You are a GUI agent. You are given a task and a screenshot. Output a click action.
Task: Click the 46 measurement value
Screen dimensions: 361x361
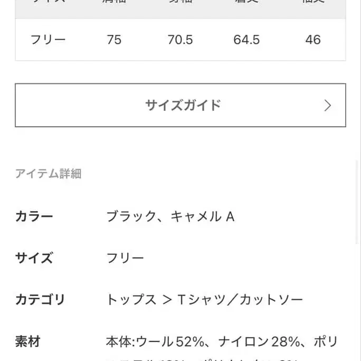point(313,40)
